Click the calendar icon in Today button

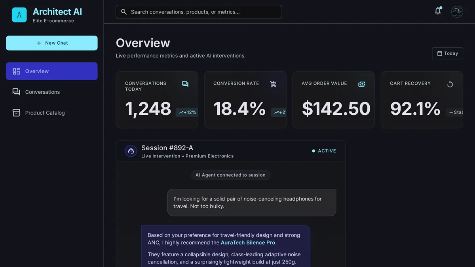click(439, 53)
